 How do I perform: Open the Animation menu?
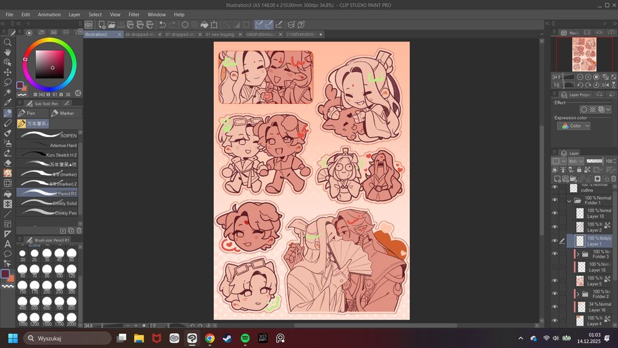coord(49,15)
